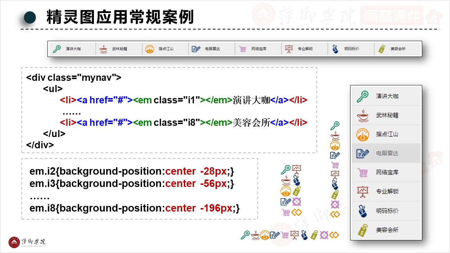Choose 指点江山 in the vertical menu
This screenshot has height=253, width=450.
coord(386,134)
